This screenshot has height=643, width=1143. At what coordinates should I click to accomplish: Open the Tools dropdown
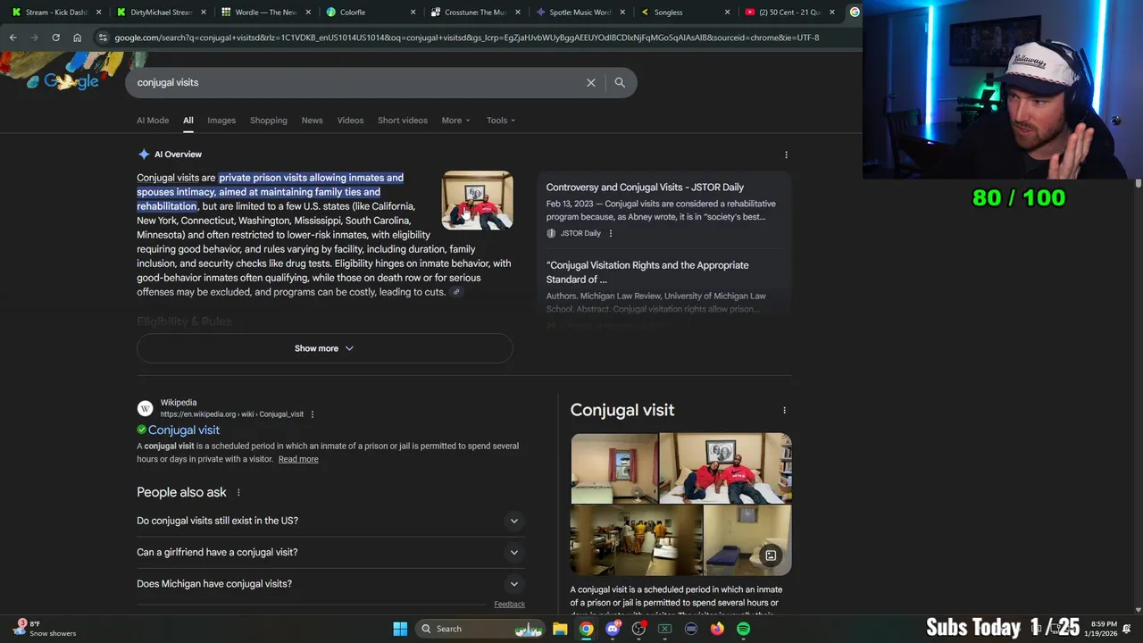(x=500, y=121)
